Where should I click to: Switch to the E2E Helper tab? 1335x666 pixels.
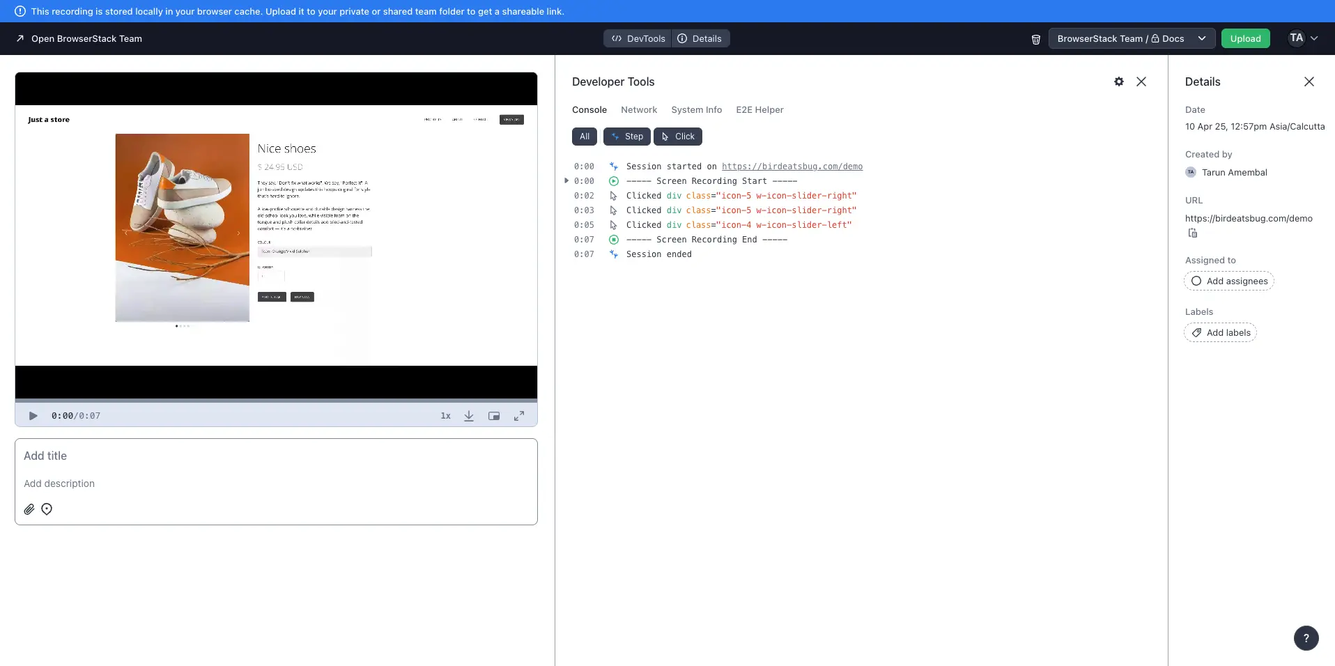coord(759,110)
